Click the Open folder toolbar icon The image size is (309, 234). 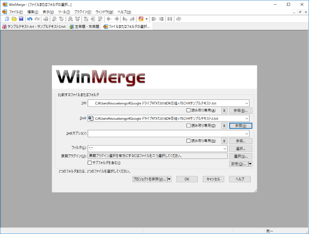14,19
